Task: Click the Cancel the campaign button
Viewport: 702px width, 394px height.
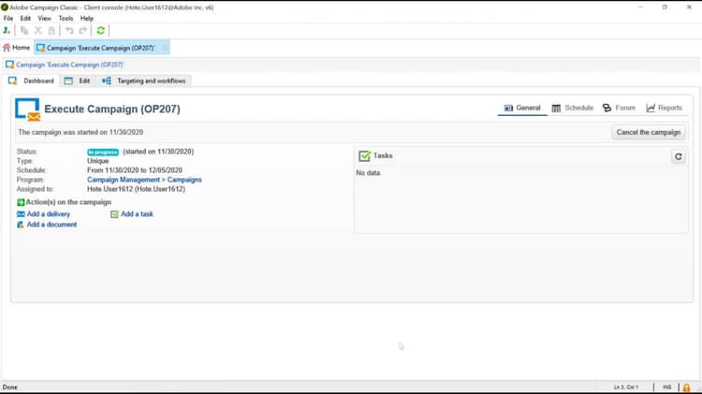Action: pyautogui.click(x=649, y=133)
